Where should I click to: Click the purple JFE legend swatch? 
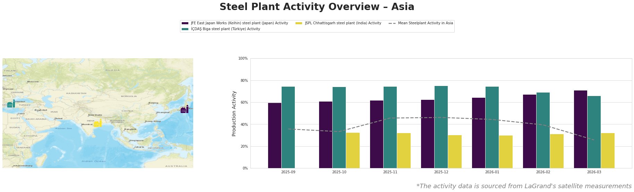click(185, 23)
